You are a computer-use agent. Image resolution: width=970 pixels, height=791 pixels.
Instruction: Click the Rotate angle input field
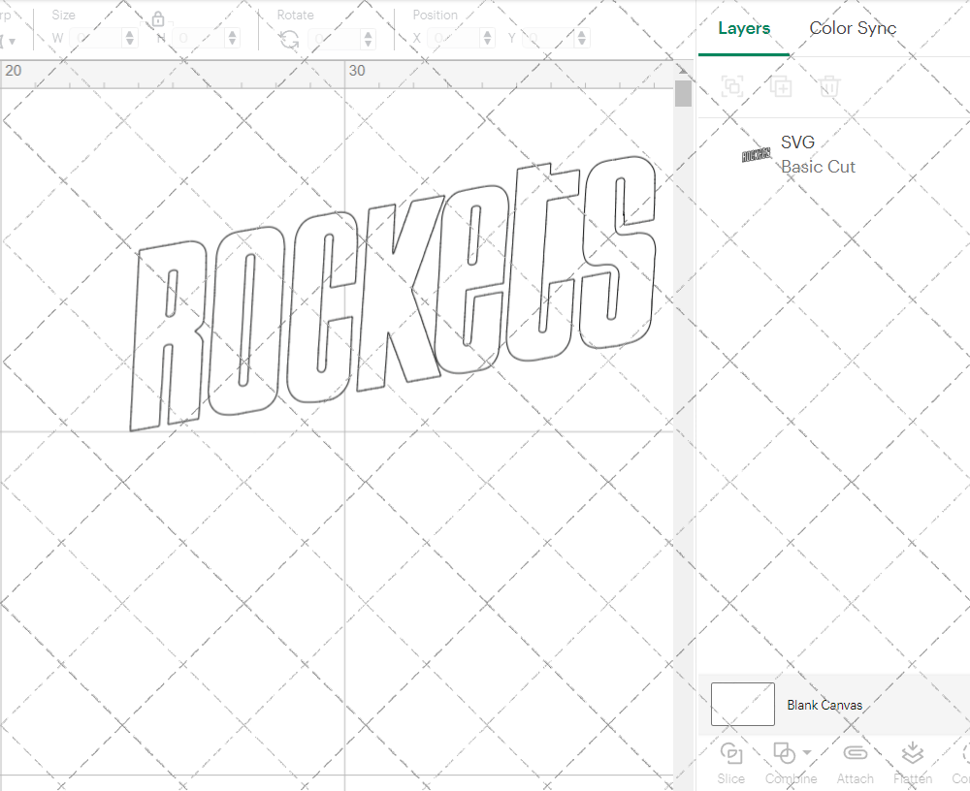336,39
